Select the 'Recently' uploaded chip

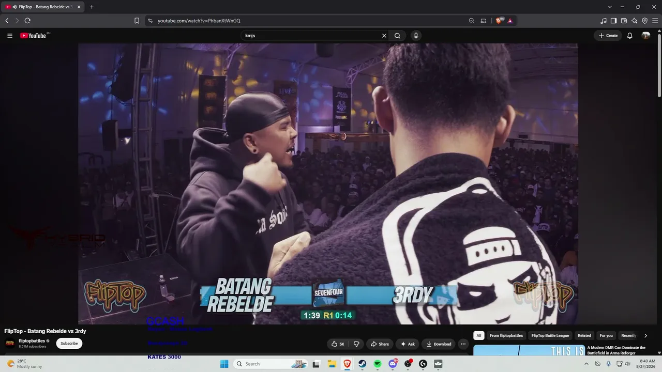(628, 335)
